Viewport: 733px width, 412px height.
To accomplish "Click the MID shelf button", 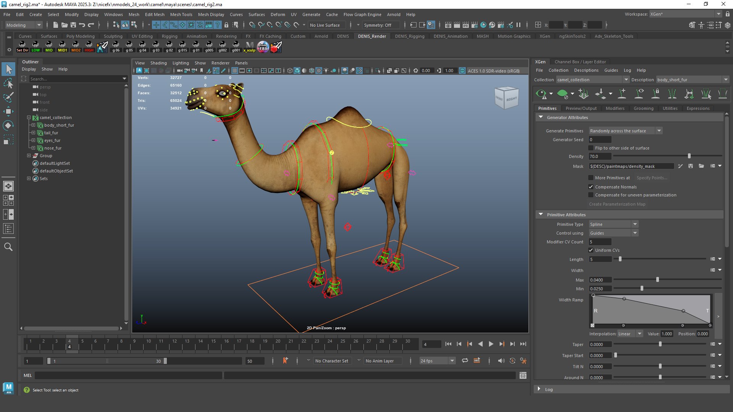I will click(49, 47).
